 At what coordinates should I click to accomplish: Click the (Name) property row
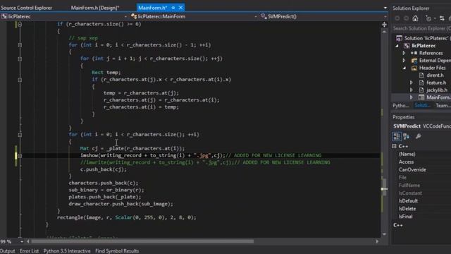tap(421, 154)
